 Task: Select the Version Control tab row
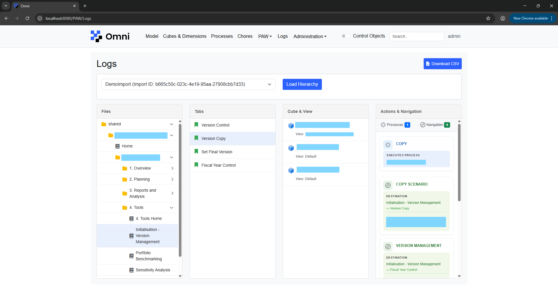coord(233,125)
